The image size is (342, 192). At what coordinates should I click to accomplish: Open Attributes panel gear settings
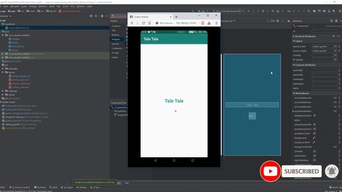click(336, 21)
